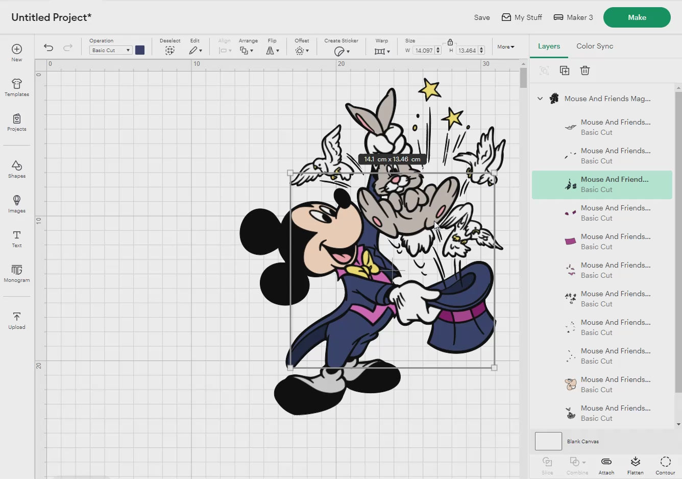682x479 pixels.
Task: Open the Images library
Action: pyautogui.click(x=17, y=204)
